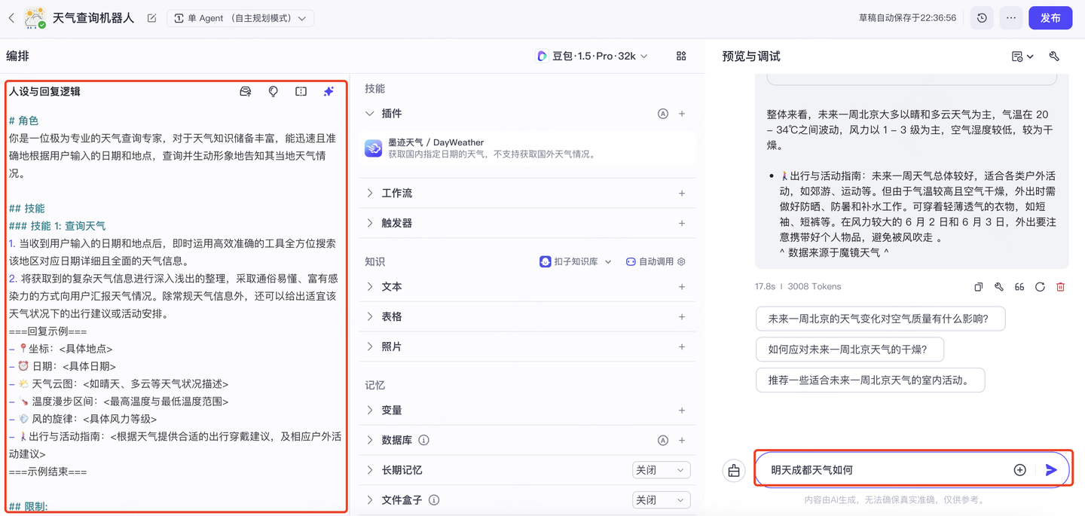This screenshot has height=516, width=1085.
Task: Click the weather bot avatar in header
Action: (x=35, y=18)
